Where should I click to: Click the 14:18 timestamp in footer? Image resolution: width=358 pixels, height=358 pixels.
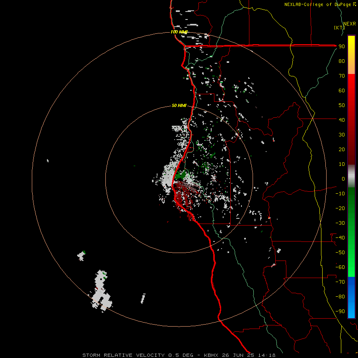coord(267,355)
